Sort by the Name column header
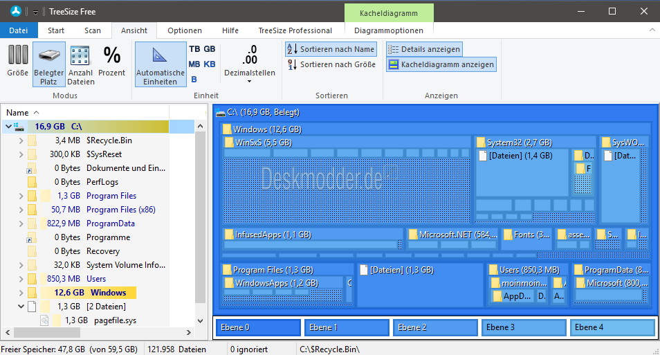This screenshot has width=660, height=355. [x=86, y=112]
